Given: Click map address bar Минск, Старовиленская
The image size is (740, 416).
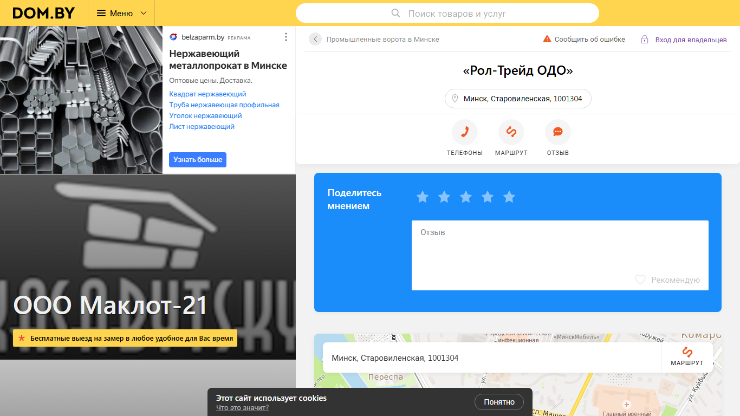Looking at the screenshot, I should click(x=492, y=357).
